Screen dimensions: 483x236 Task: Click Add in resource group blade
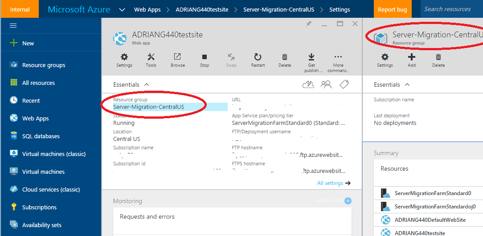point(412,60)
